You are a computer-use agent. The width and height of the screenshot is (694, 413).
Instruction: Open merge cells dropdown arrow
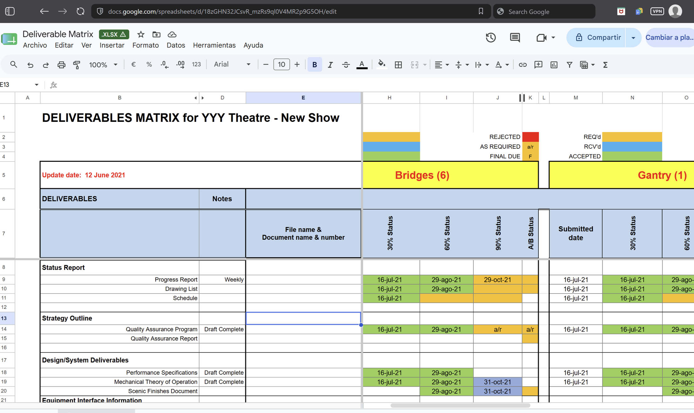[x=425, y=65]
